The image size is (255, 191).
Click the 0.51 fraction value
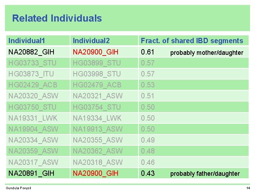tap(148, 96)
